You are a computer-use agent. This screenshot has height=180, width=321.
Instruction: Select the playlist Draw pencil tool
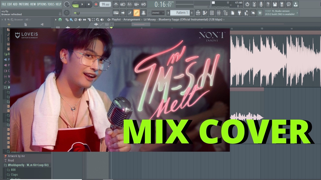tap(67, 20)
